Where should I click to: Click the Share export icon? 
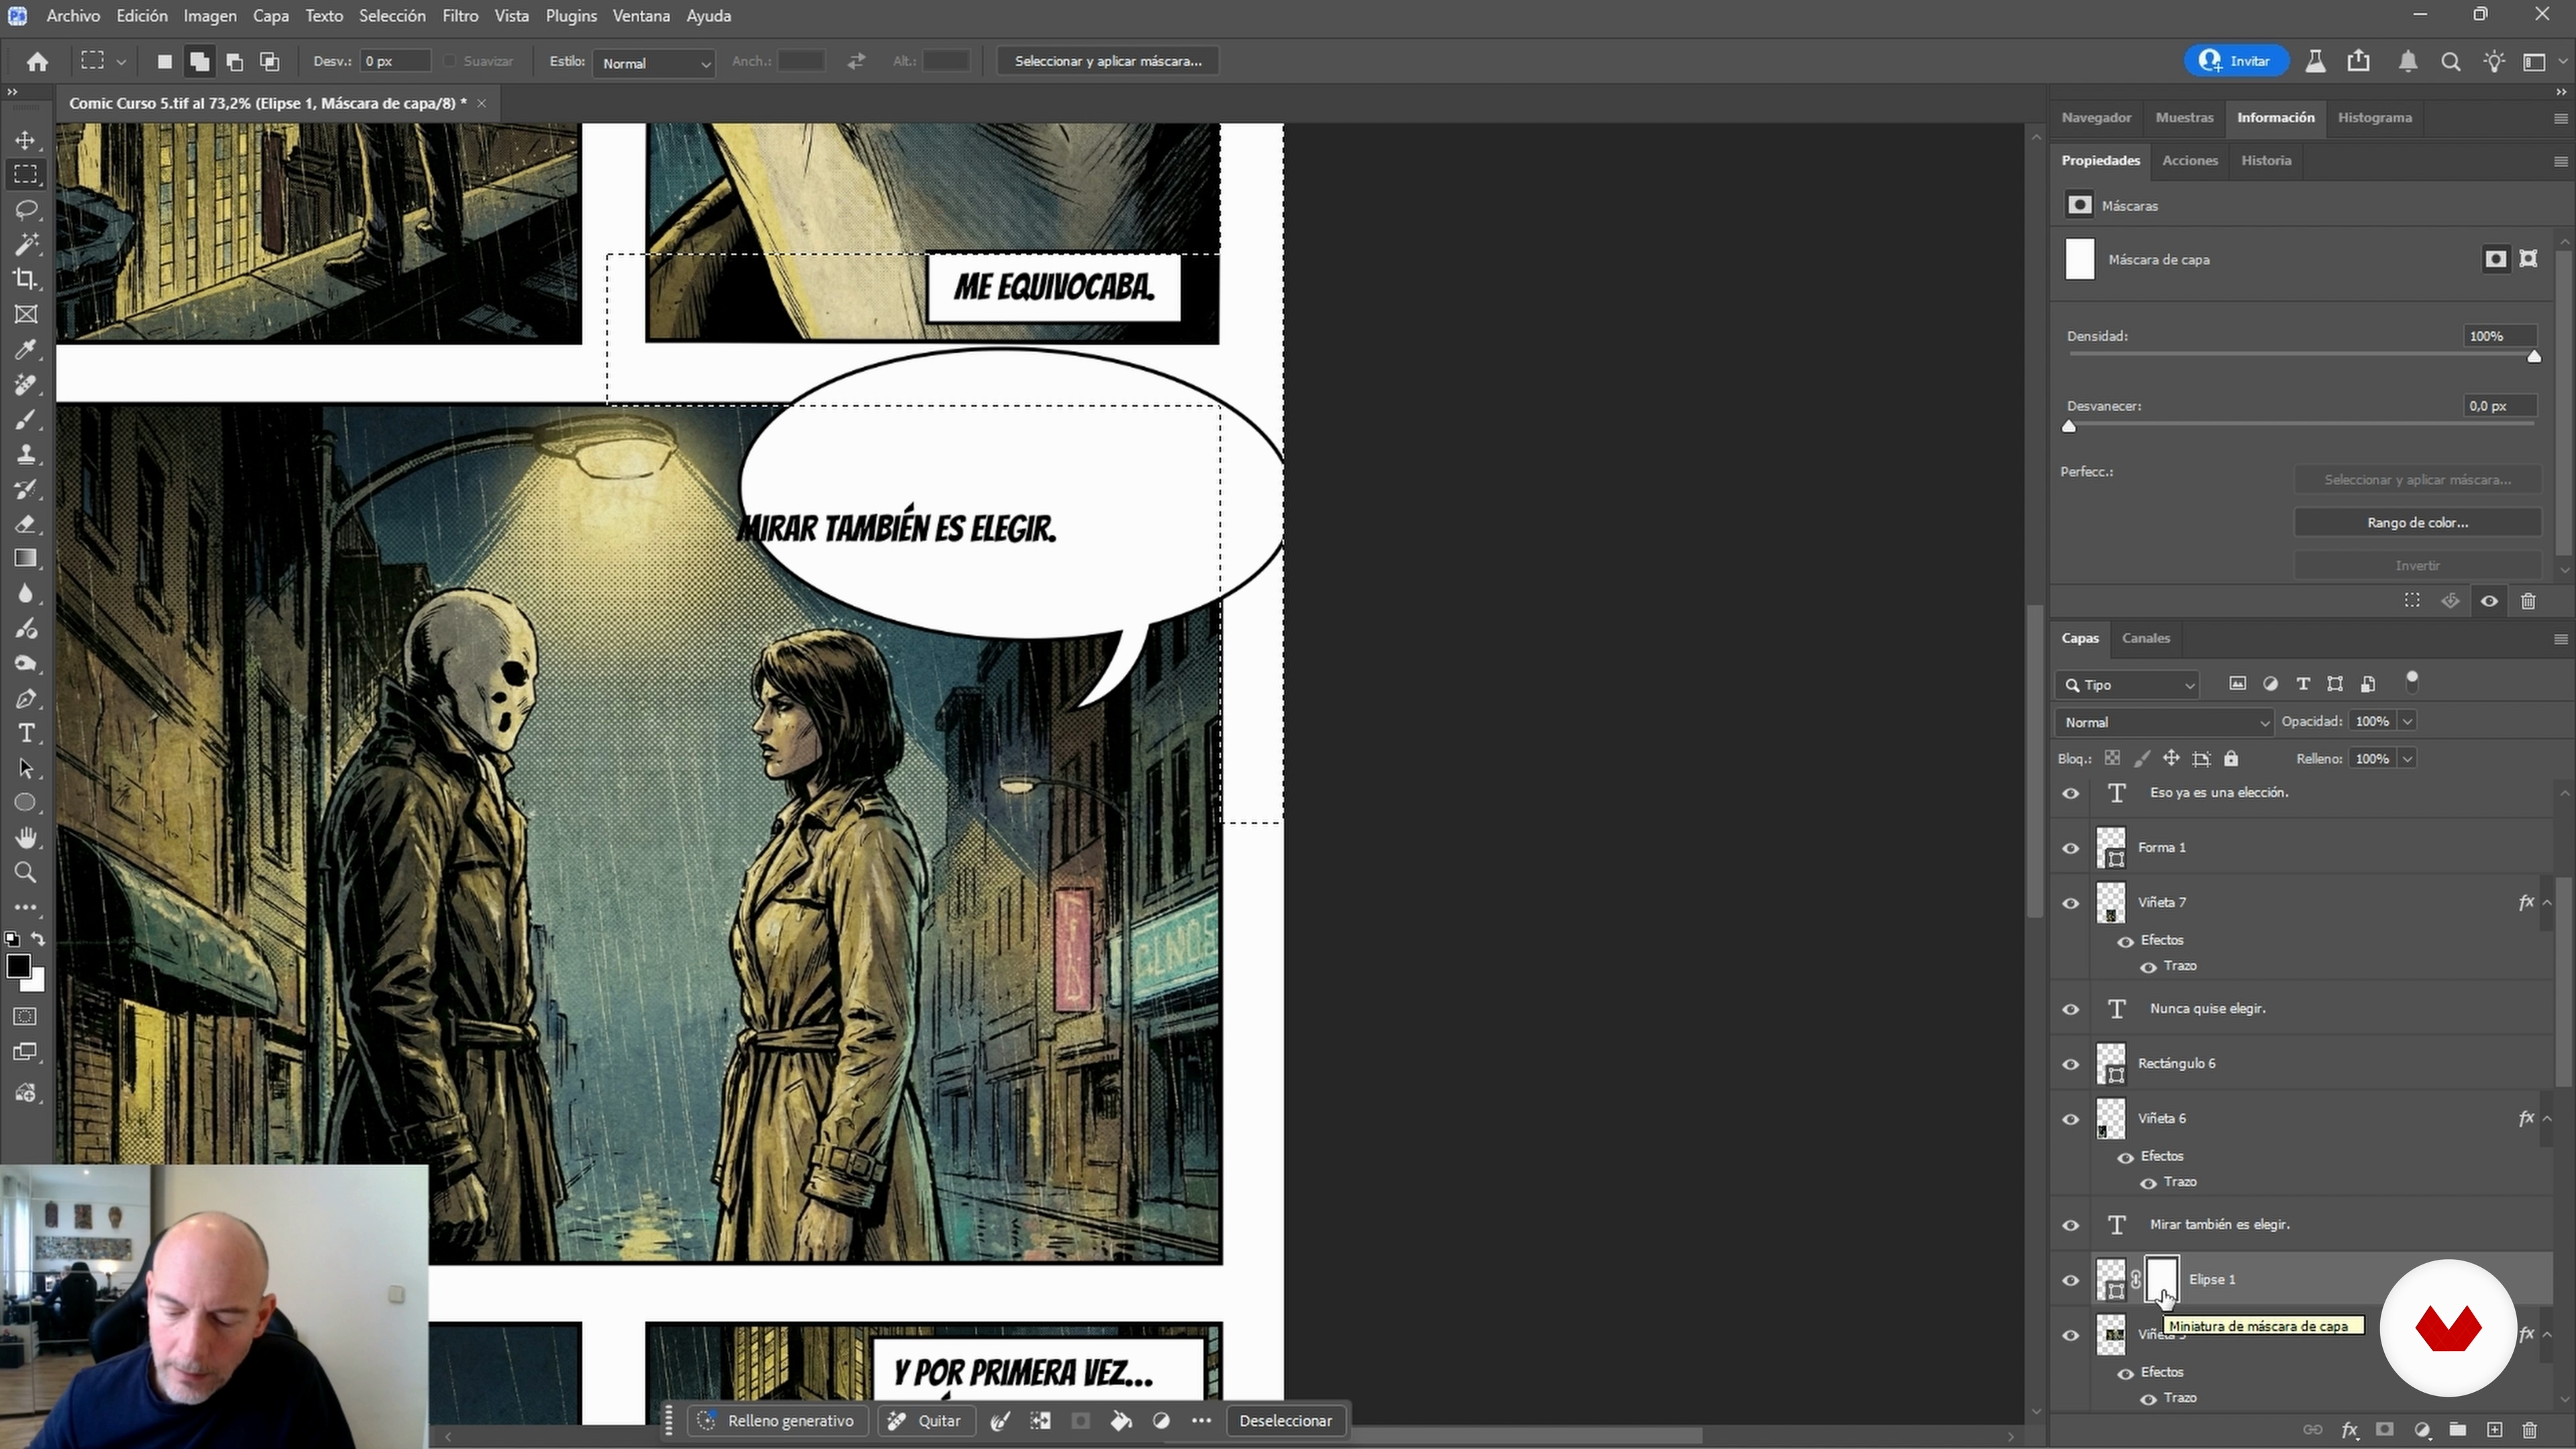point(2359,61)
